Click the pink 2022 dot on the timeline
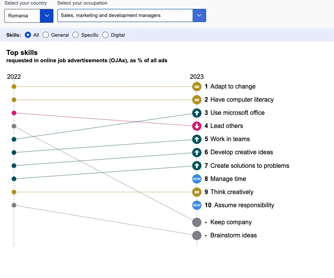The width and height of the screenshot is (334, 278). 14,113
